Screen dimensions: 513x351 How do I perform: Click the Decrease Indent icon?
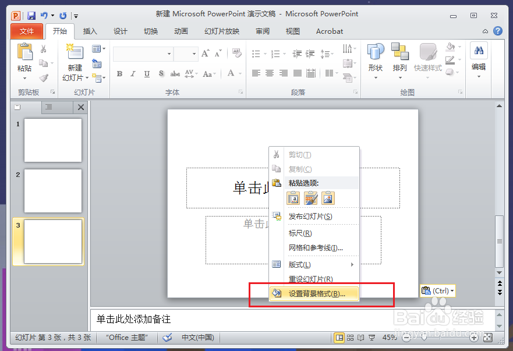(297, 54)
